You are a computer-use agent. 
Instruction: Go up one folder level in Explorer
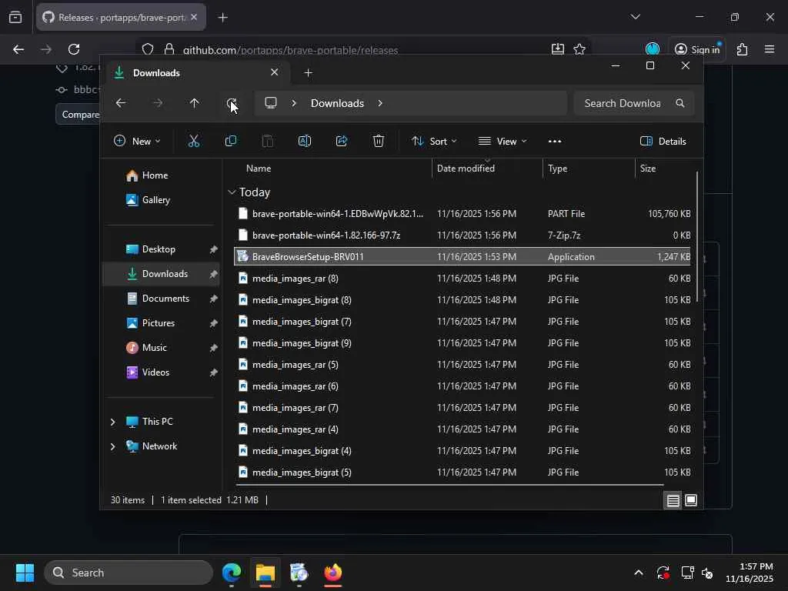195,103
